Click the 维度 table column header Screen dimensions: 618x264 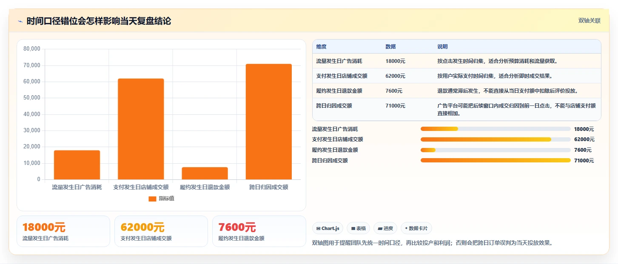322,47
